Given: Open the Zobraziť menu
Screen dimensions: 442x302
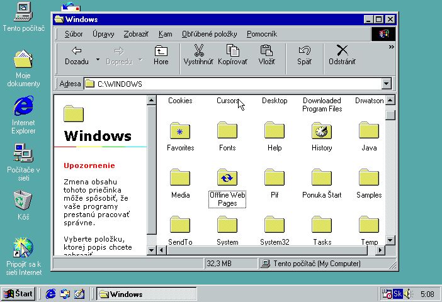Looking at the screenshot, I should [136, 34].
